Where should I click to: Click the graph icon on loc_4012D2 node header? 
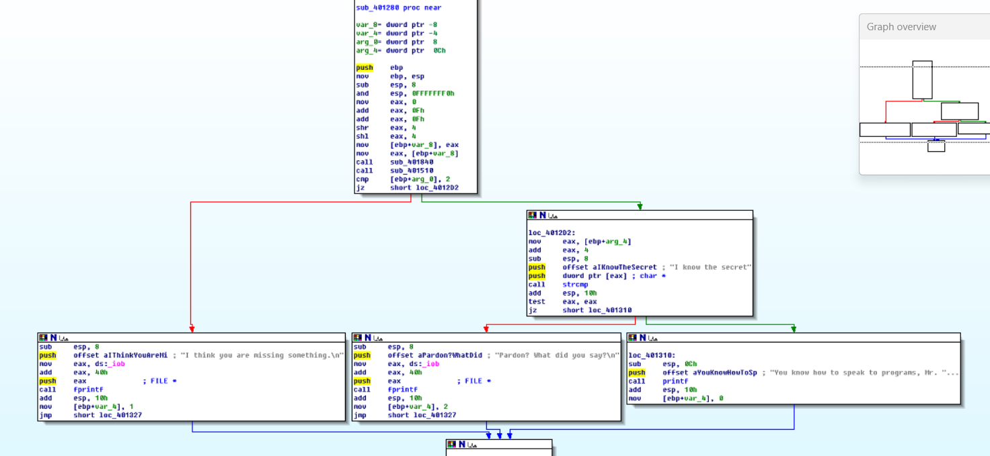[552, 216]
